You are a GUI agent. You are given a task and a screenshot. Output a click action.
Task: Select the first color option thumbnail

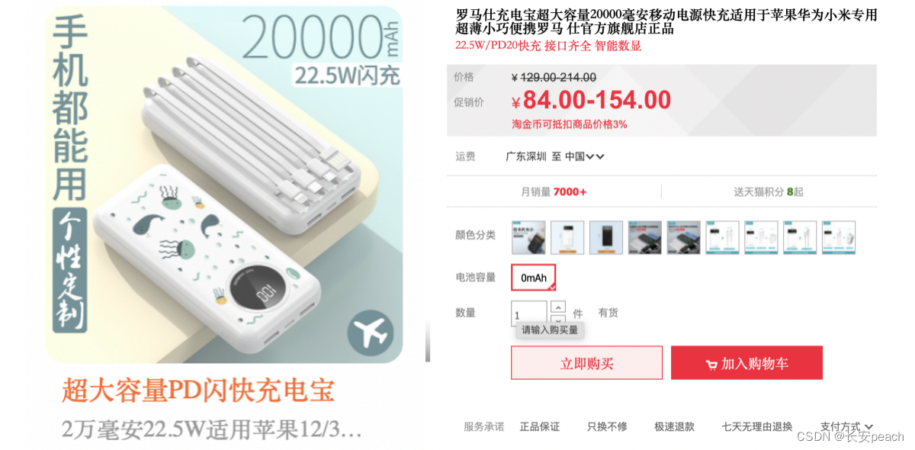[528, 237]
